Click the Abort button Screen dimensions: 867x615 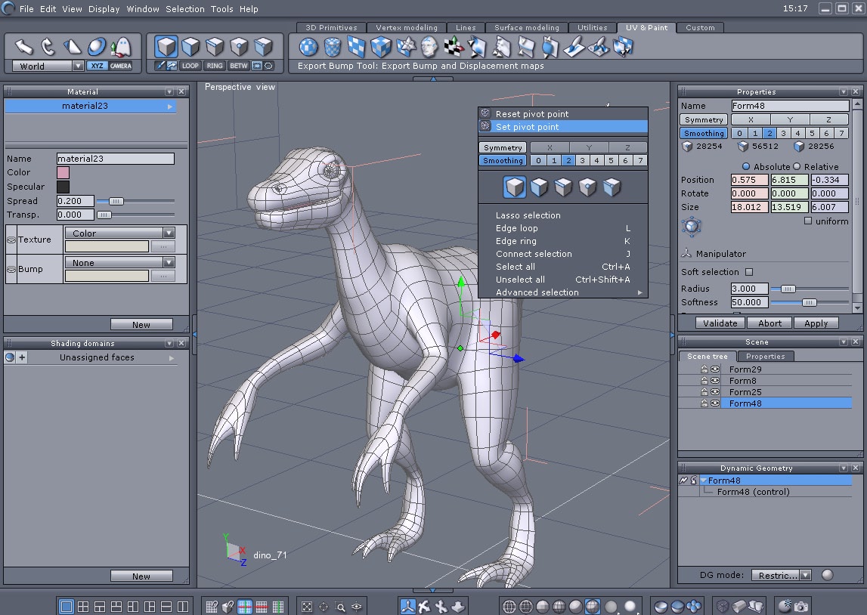(x=769, y=323)
